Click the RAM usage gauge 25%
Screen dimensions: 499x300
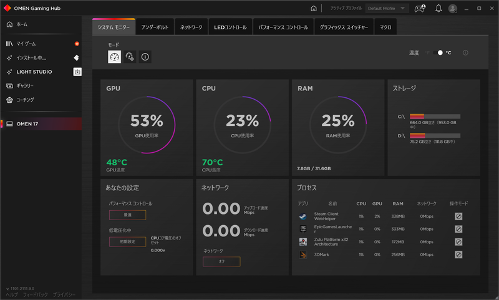338,125
